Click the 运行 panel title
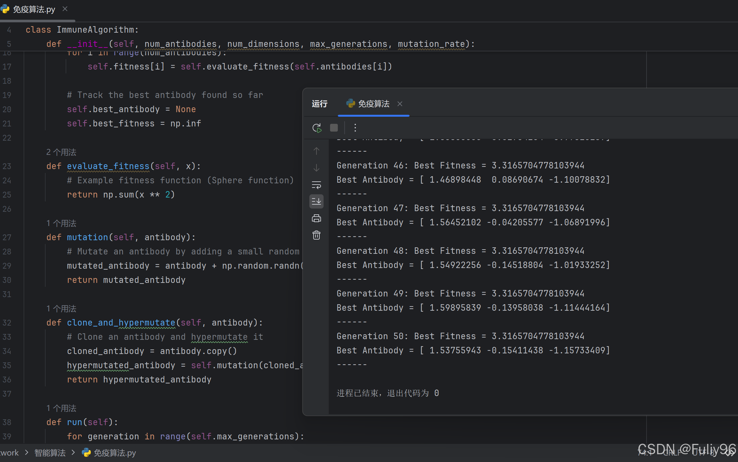 tap(320, 104)
